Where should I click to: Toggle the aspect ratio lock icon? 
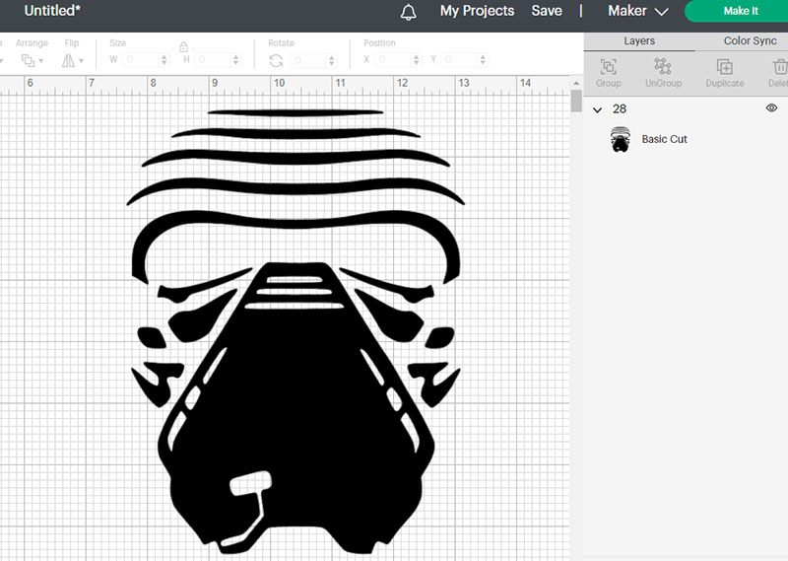click(x=183, y=47)
